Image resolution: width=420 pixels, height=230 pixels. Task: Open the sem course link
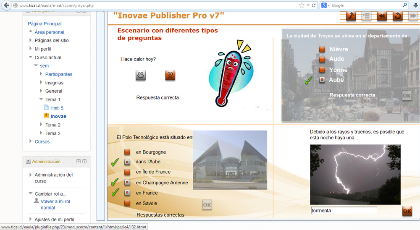pos(44,66)
